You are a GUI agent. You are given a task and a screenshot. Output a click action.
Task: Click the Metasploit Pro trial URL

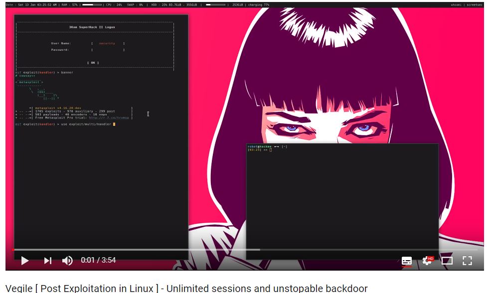tap(109, 118)
